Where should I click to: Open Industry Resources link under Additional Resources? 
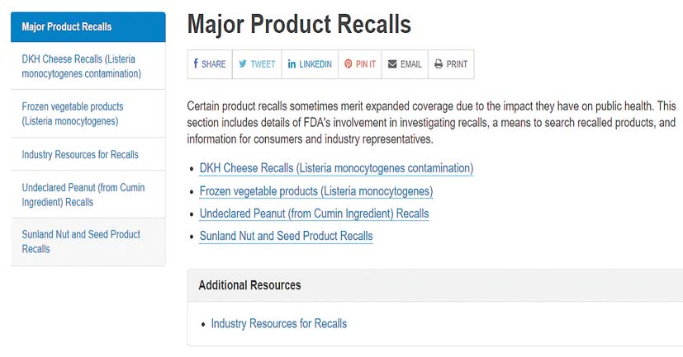[278, 323]
